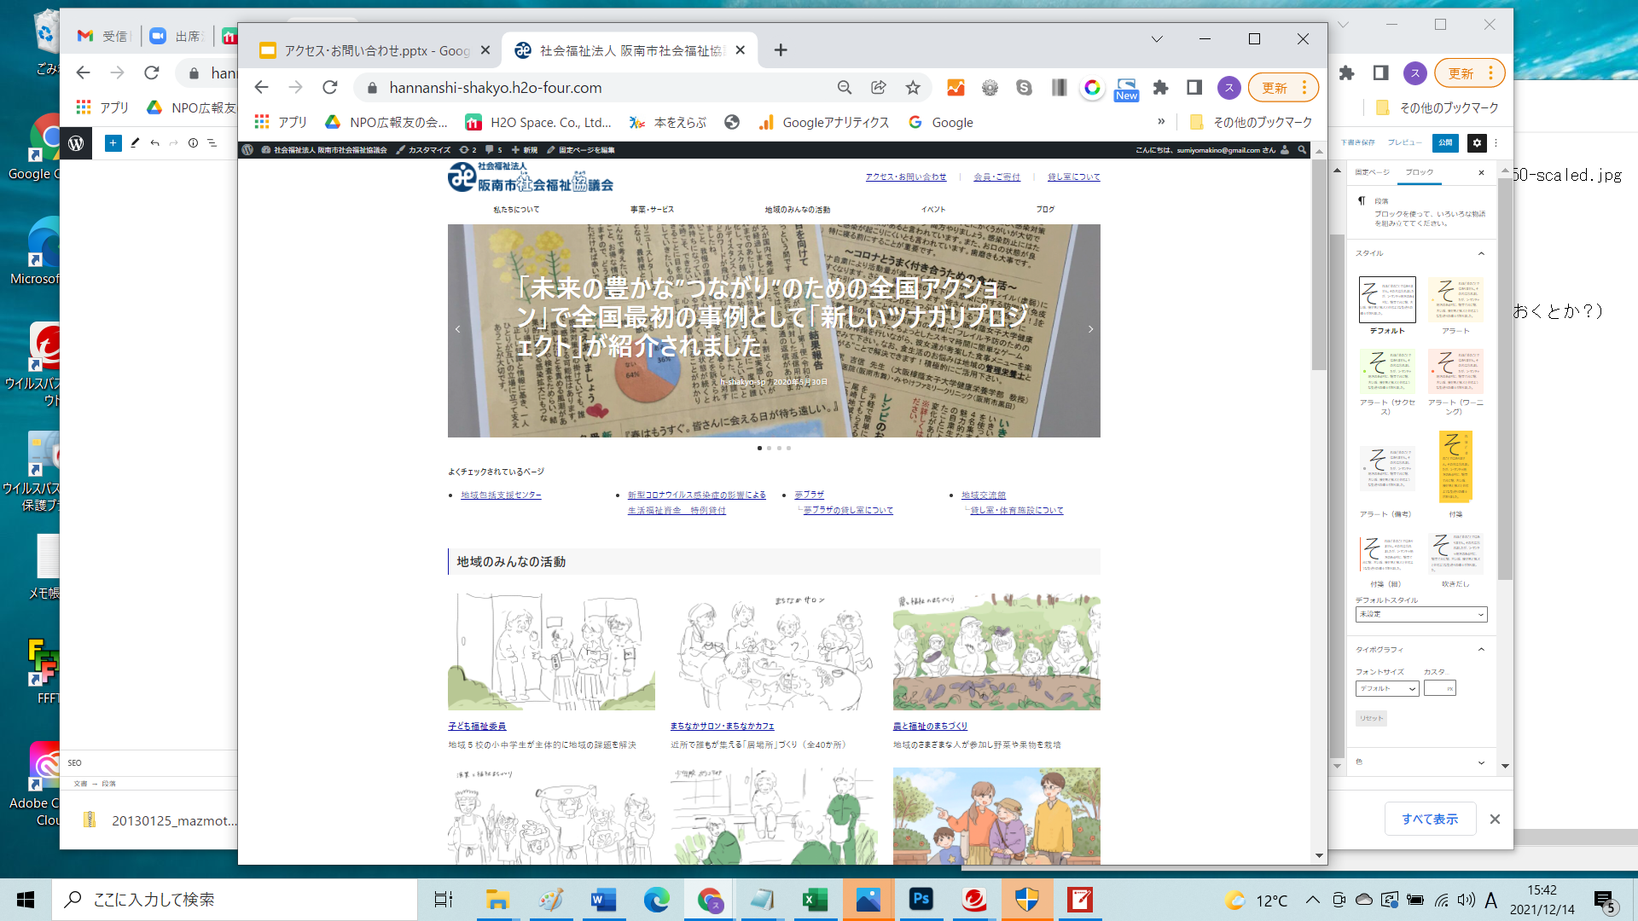Image resolution: width=1638 pixels, height=921 pixels.
Task: Collapse the スタイル panel
Action: click(1481, 254)
